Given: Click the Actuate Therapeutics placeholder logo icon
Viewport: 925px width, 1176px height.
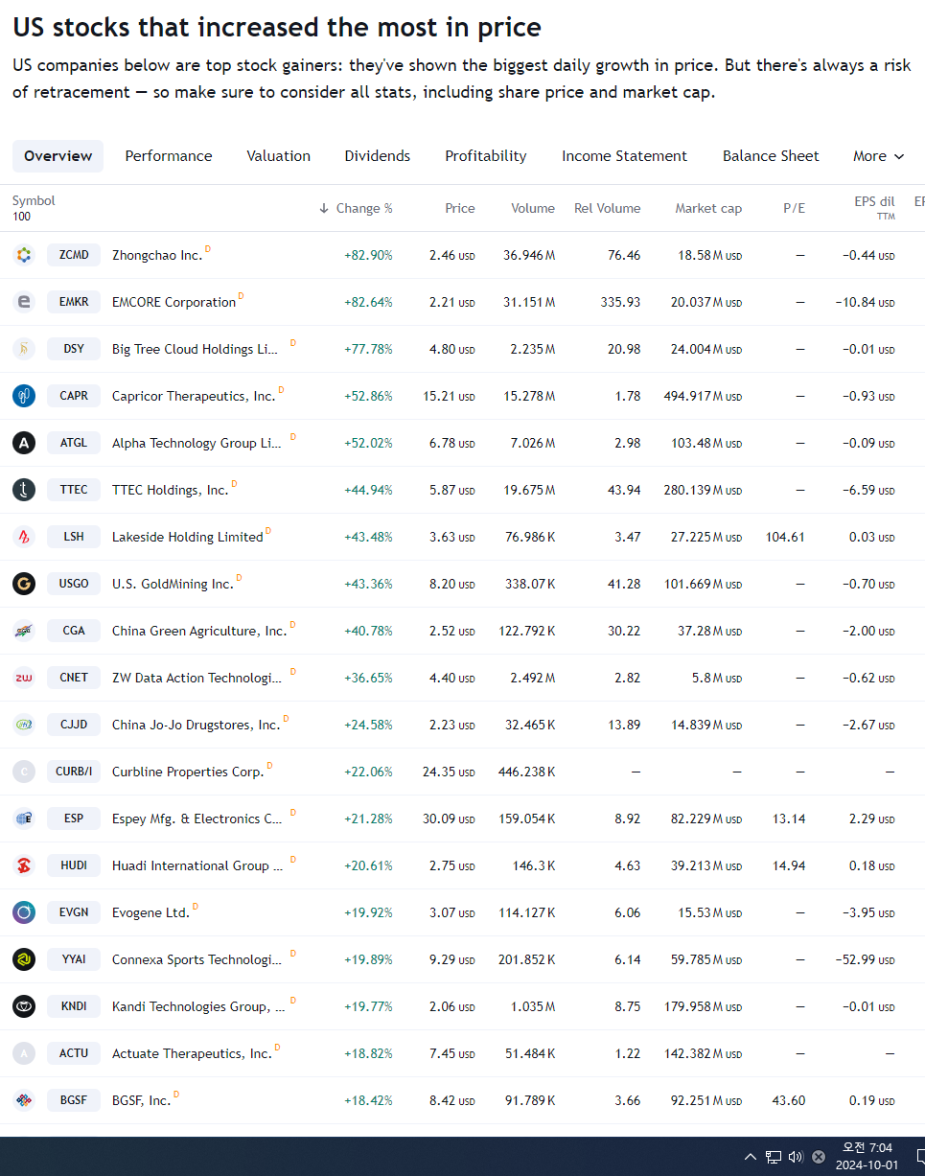Looking at the screenshot, I should tap(24, 1053).
